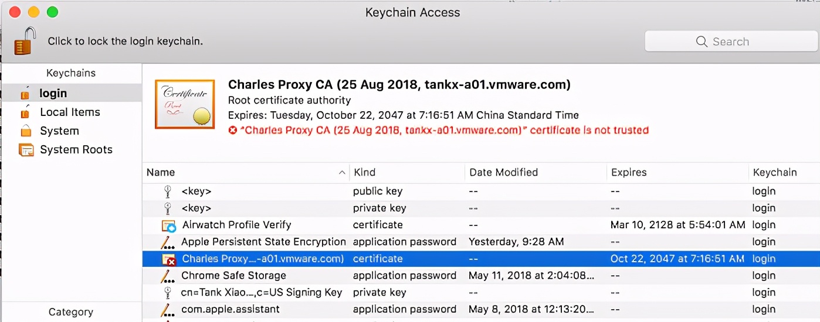820x322 pixels.
Task: Sort by the Keychain column header
Action: [774, 173]
